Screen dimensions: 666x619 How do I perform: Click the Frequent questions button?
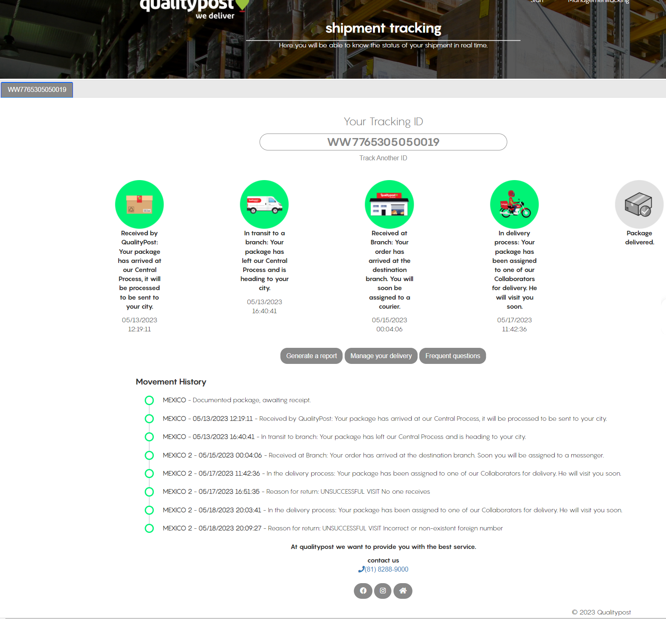click(453, 356)
